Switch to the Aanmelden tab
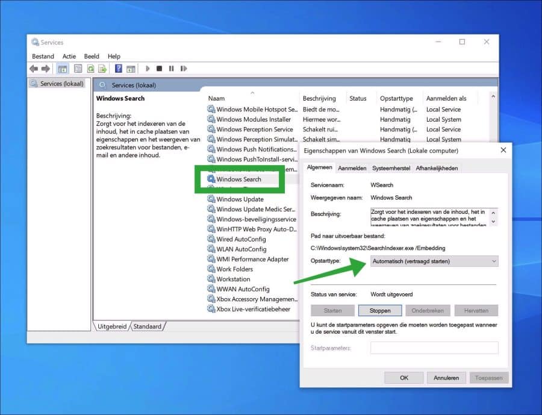 tap(352, 168)
